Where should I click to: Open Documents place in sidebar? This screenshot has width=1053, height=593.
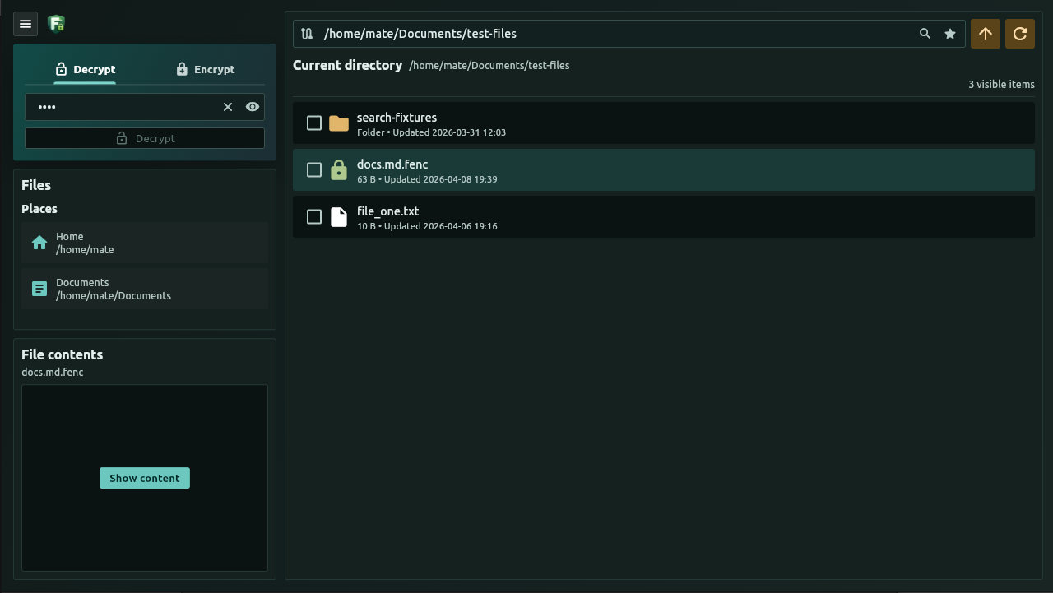pyautogui.click(x=145, y=289)
